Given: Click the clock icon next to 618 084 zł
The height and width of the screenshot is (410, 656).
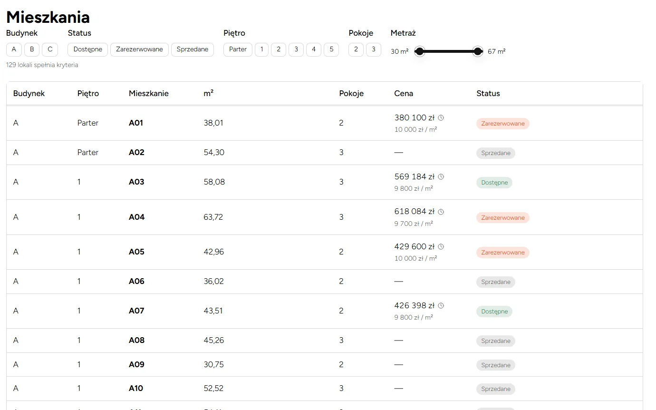Looking at the screenshot, I should [441, 212].
